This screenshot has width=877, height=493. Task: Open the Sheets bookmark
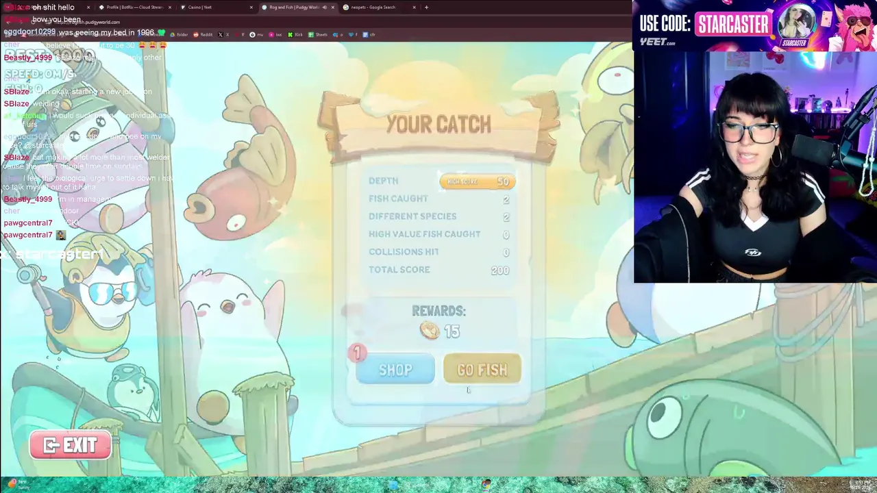tap(318, 35)
